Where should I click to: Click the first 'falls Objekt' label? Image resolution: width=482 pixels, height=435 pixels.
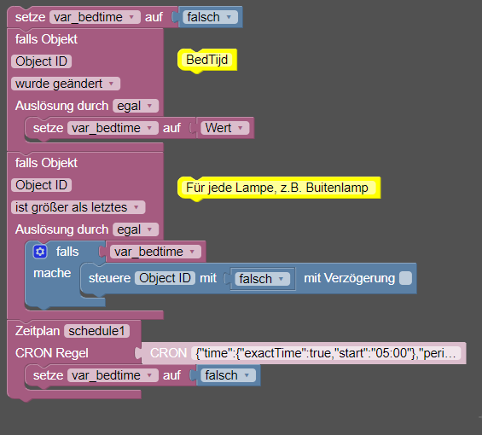(x=46, y=39)
